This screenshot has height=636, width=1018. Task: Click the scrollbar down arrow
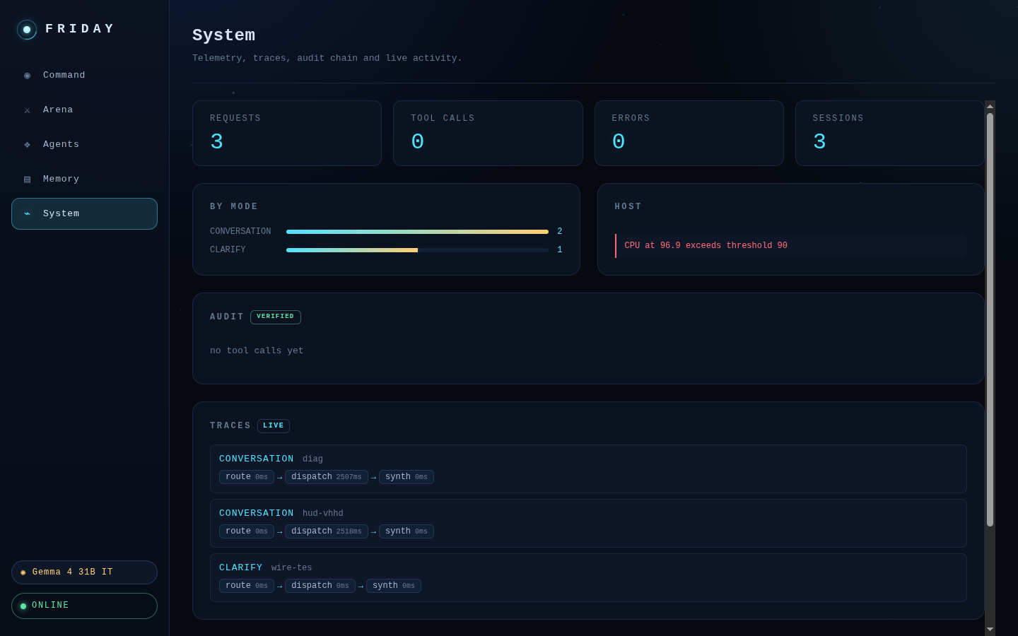pyautogui.click(x=990, y=629)
